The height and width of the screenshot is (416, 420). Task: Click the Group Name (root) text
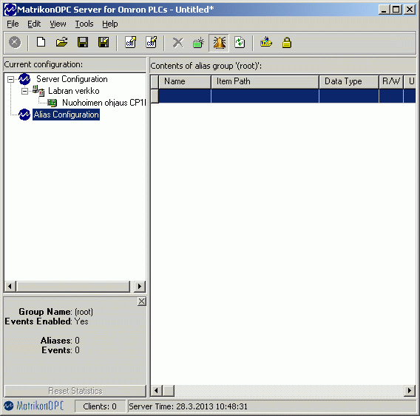(x=55, y=312)
